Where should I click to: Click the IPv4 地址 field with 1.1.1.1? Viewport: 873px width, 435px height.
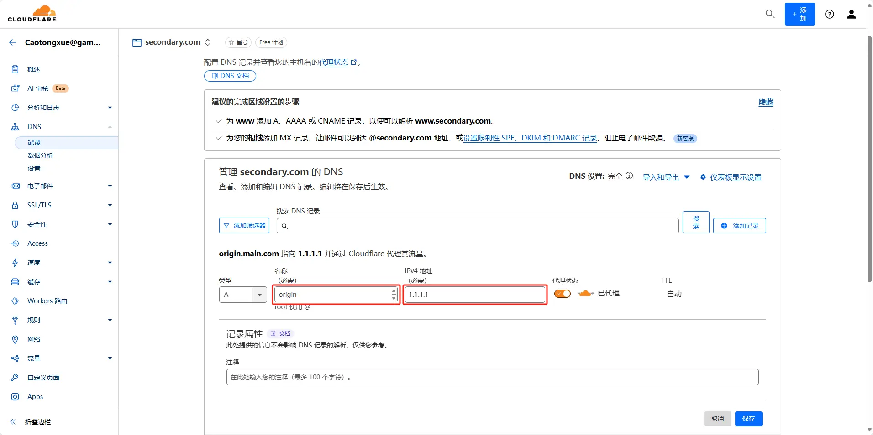click(475, 295)
